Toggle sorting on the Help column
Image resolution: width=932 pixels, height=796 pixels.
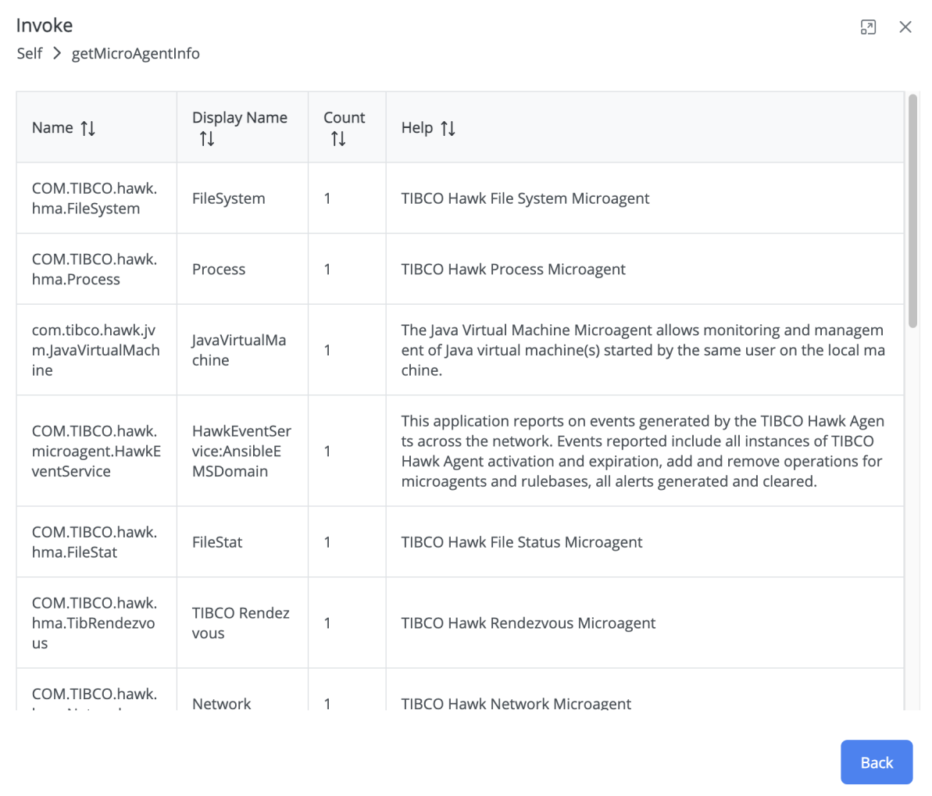click(448, 128)
